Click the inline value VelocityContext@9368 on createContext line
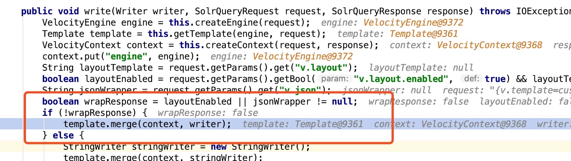 coord(489,45)
